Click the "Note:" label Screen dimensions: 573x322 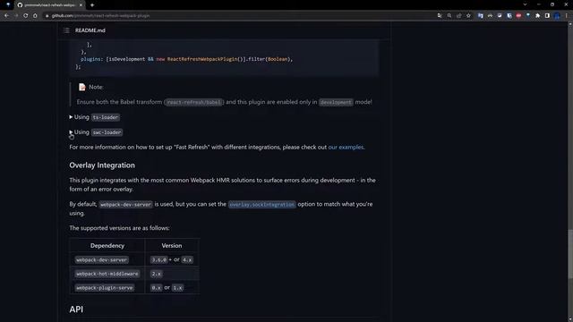tap(96, 87)
